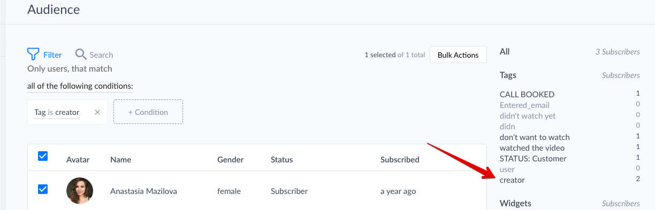Select the don't want to watch tag

[535, 137]
